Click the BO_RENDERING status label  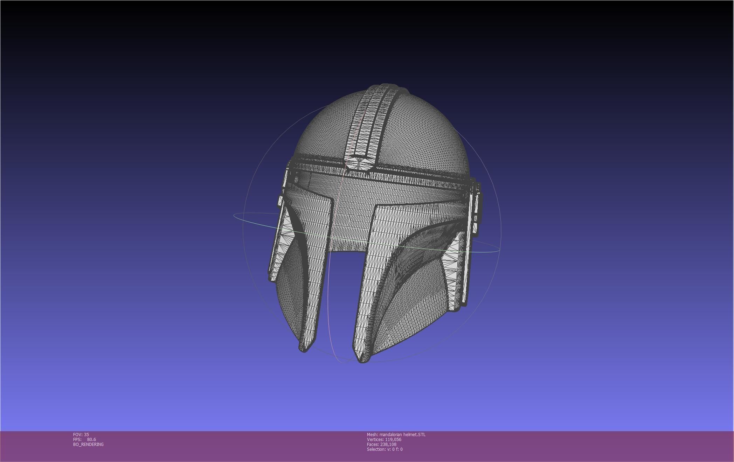tap(88, 444)
